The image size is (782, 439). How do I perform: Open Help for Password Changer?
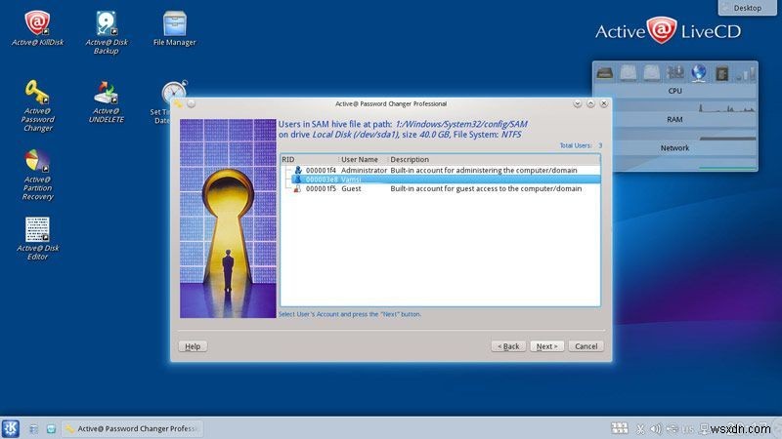[193, 346]
